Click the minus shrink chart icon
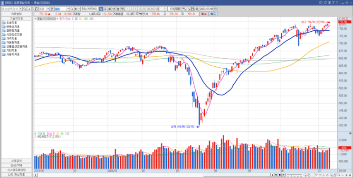Image resolution: width=353 pixels, height=178 pixels. pyautogui.click(x=343, y=175)
